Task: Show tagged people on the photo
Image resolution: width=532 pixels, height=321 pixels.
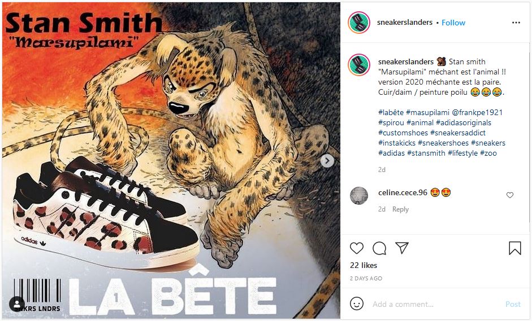Action: tap(17, 304)
